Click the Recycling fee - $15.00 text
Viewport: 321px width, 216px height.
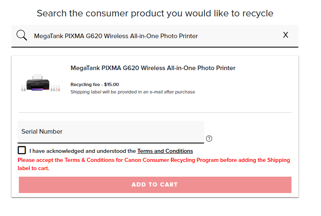click(95, 84)
